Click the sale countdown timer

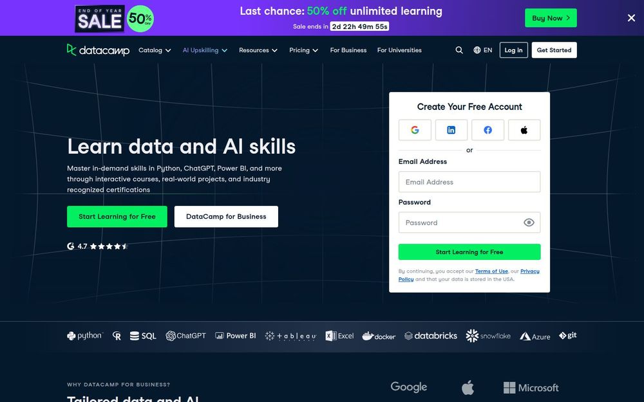pos(360,26)
